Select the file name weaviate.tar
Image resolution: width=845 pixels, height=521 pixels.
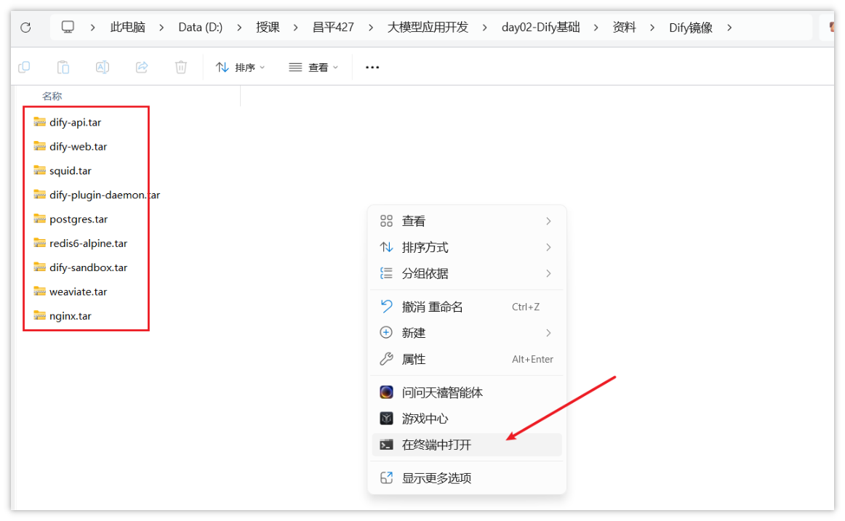pyautogui.click(x=78, y=291)
